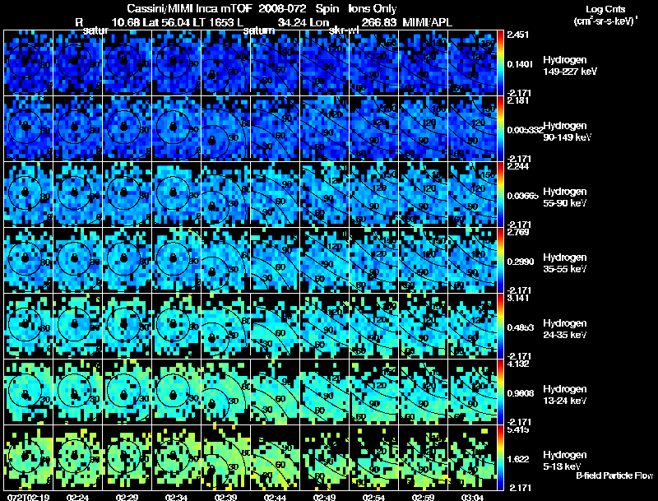Viewport: 658px width, 501px height.
Task: Select the 13-24 keV panel at 02:19
Action: [28, 392]
